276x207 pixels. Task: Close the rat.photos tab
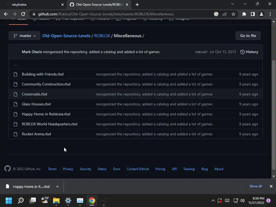(x=63, y=5)
